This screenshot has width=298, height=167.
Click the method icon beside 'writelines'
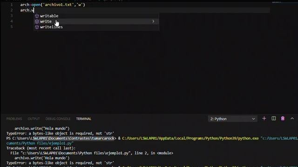pos(37,27)
